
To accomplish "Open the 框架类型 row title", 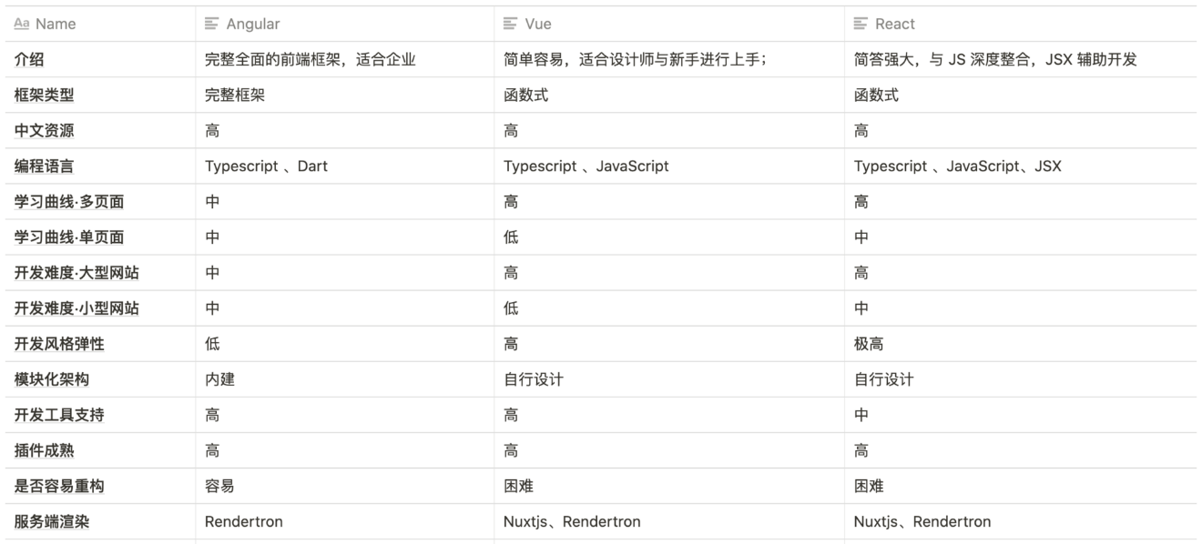I will click(x=44, y=96).
